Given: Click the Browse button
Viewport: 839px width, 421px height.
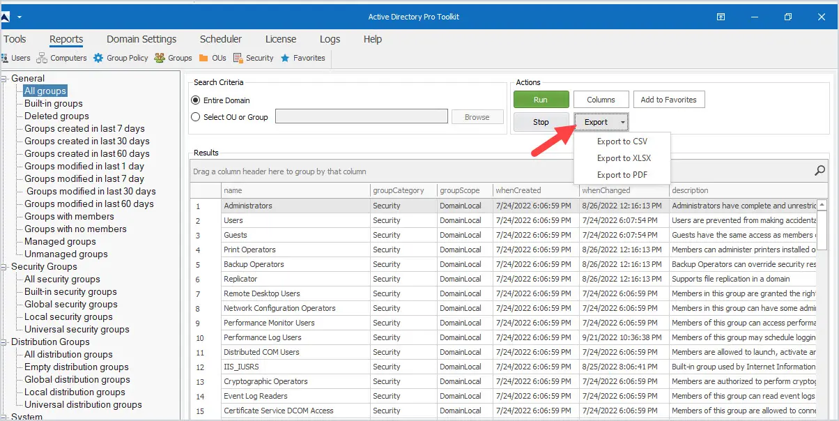Looking at the screenshot, I should pos(477,117).
